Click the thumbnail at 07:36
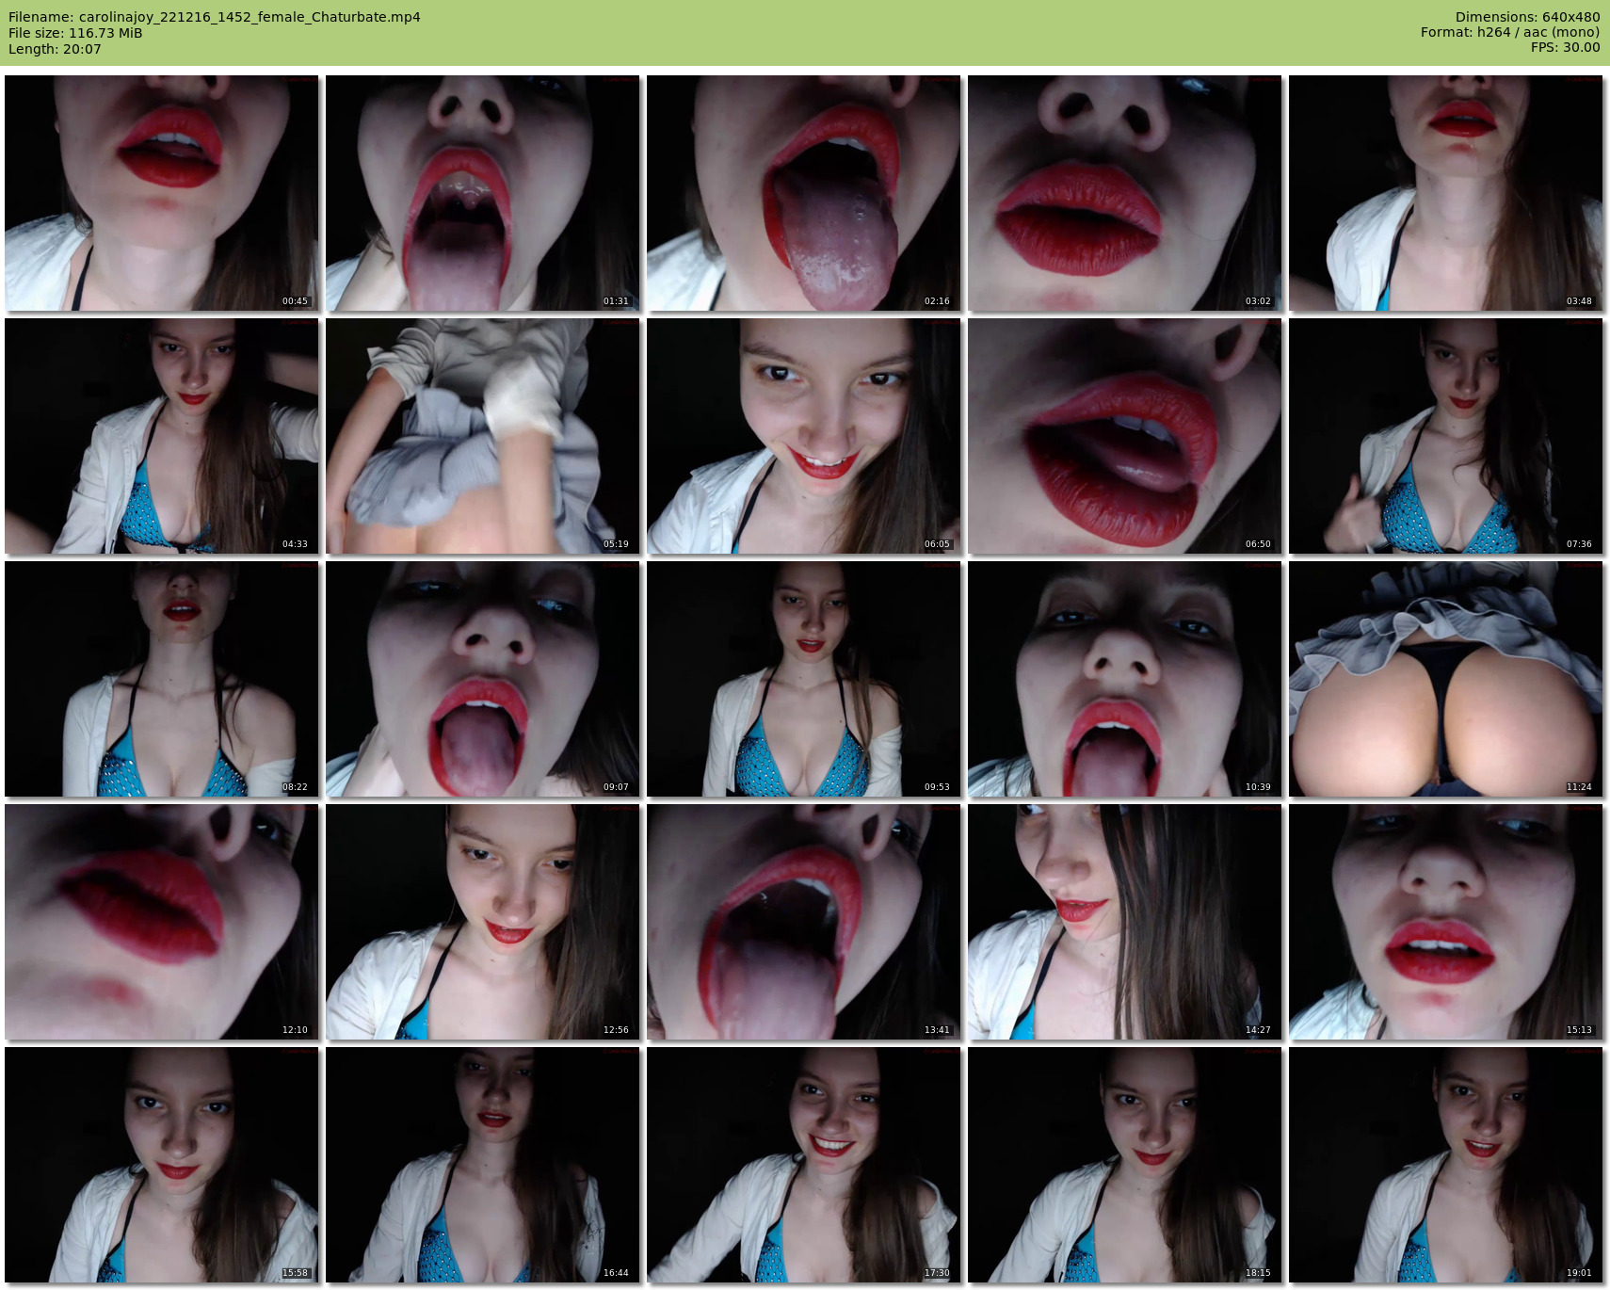Image resolution: width=1610 pixels, height=1290 pixels. (x=1445, y=436)
